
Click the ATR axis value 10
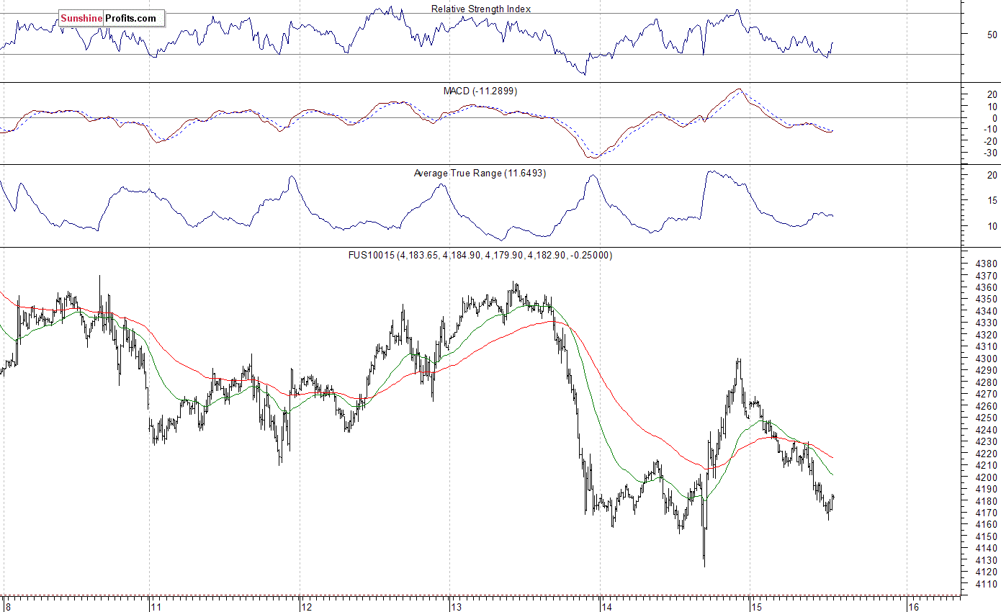pyautogui.click(x=992, y=226)
